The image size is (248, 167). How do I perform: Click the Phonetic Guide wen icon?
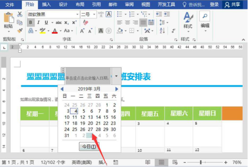click(x=101, y=14)
